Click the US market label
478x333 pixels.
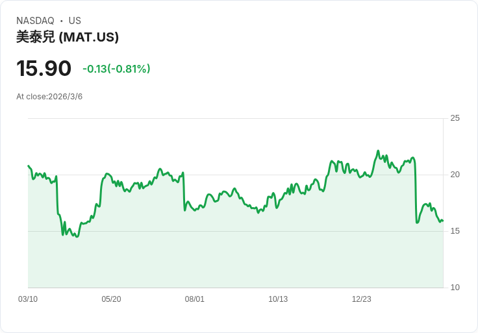(75, 21)
